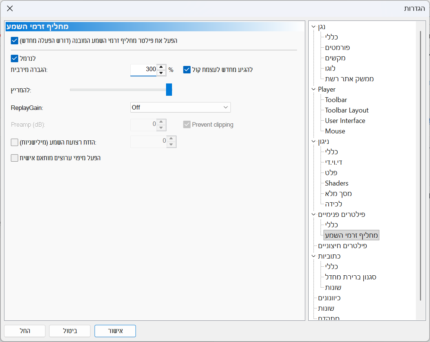430x342 pixels.
Task: Open the Toolbar Layout page
Action: (347, 110)
